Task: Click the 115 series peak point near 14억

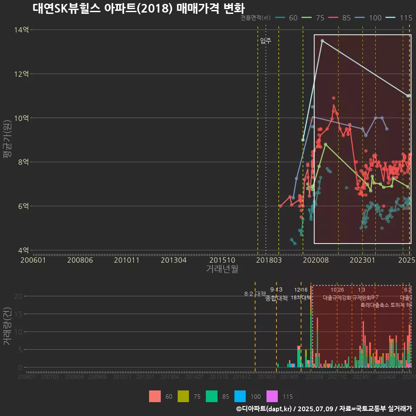Action: tap(322, 41)
